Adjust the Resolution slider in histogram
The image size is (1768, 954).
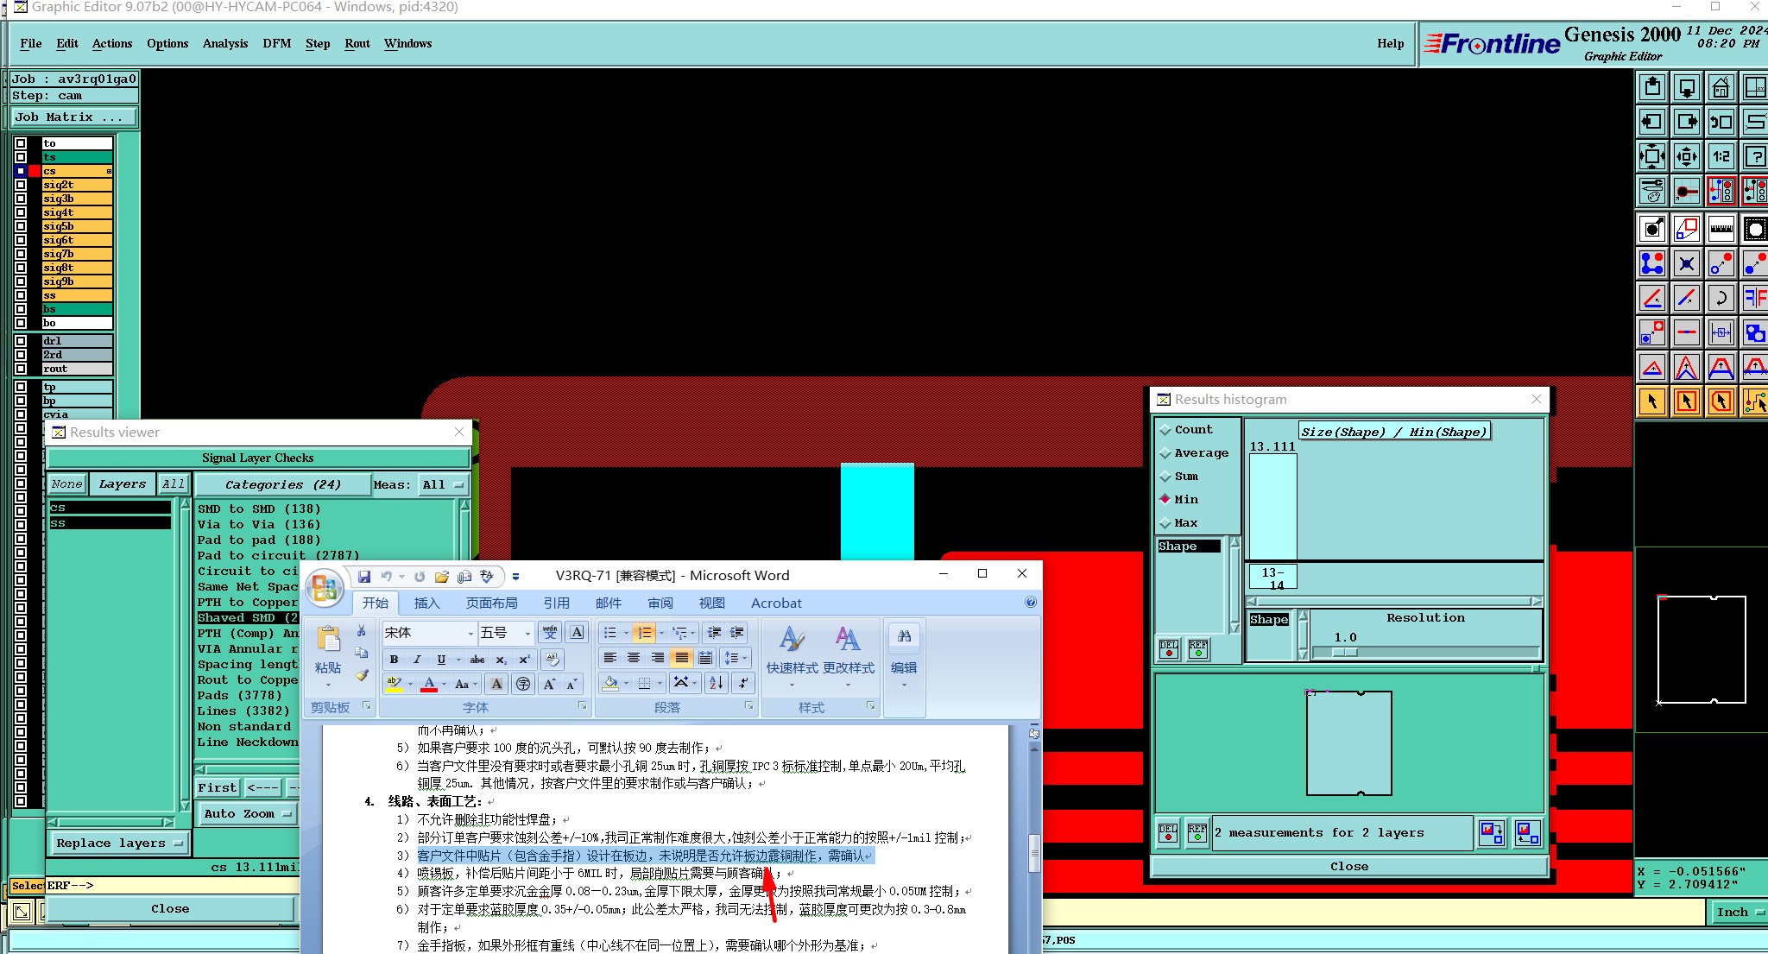1344,653
